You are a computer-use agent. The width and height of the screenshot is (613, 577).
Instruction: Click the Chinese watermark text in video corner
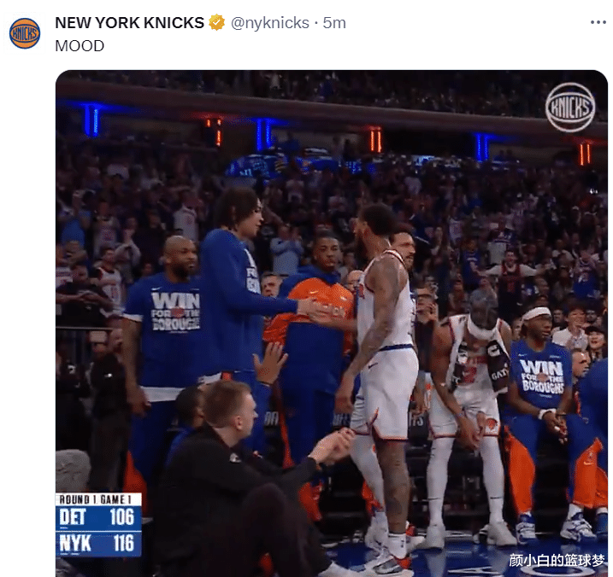coord(557,560)
